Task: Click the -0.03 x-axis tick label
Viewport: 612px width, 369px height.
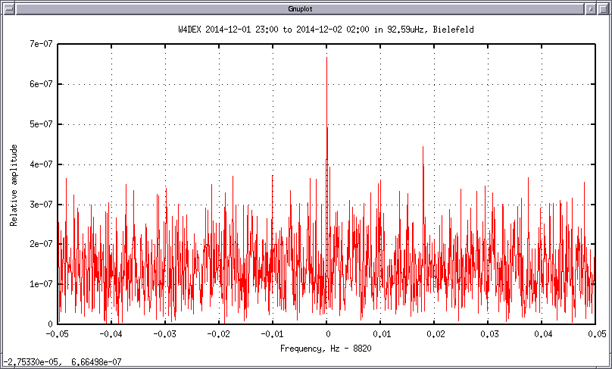Action: (x=165, y=333)
